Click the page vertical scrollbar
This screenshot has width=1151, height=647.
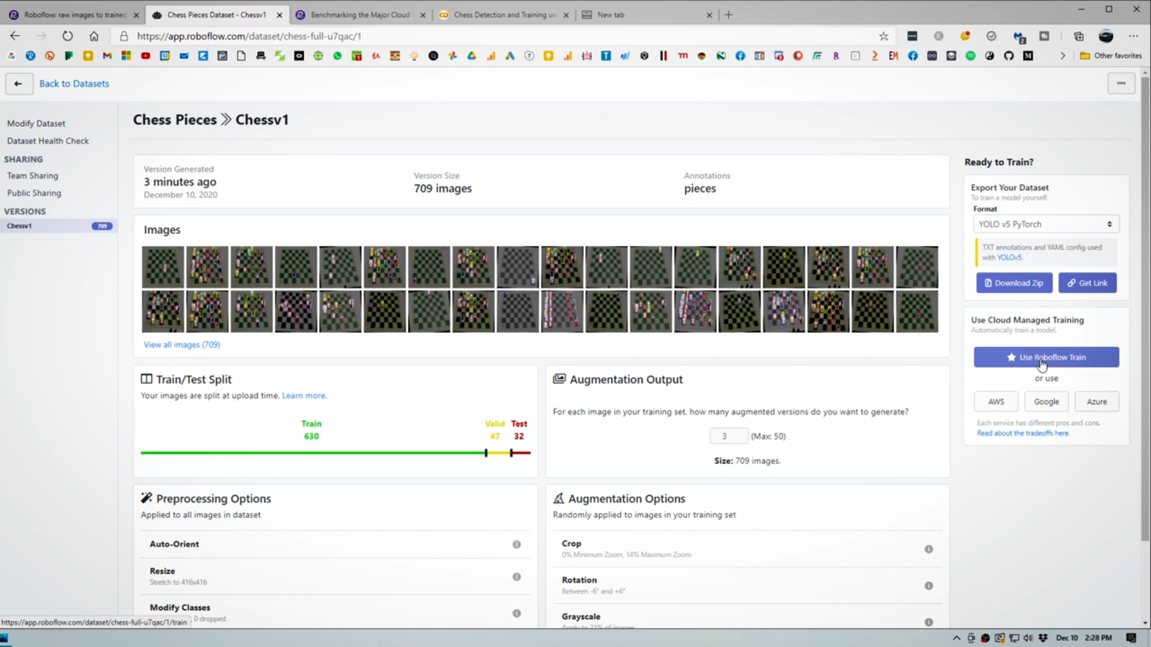click(x=1145, y=309)
